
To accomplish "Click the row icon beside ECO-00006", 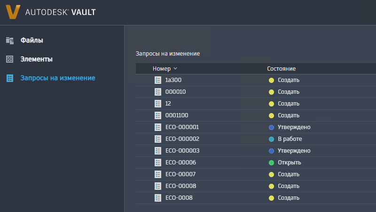I will (x=158, y=163).
